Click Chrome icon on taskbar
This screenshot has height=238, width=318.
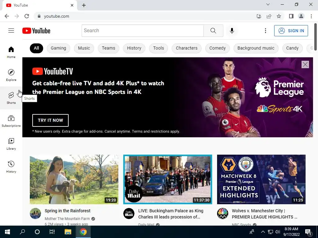[x=83, y=232]
